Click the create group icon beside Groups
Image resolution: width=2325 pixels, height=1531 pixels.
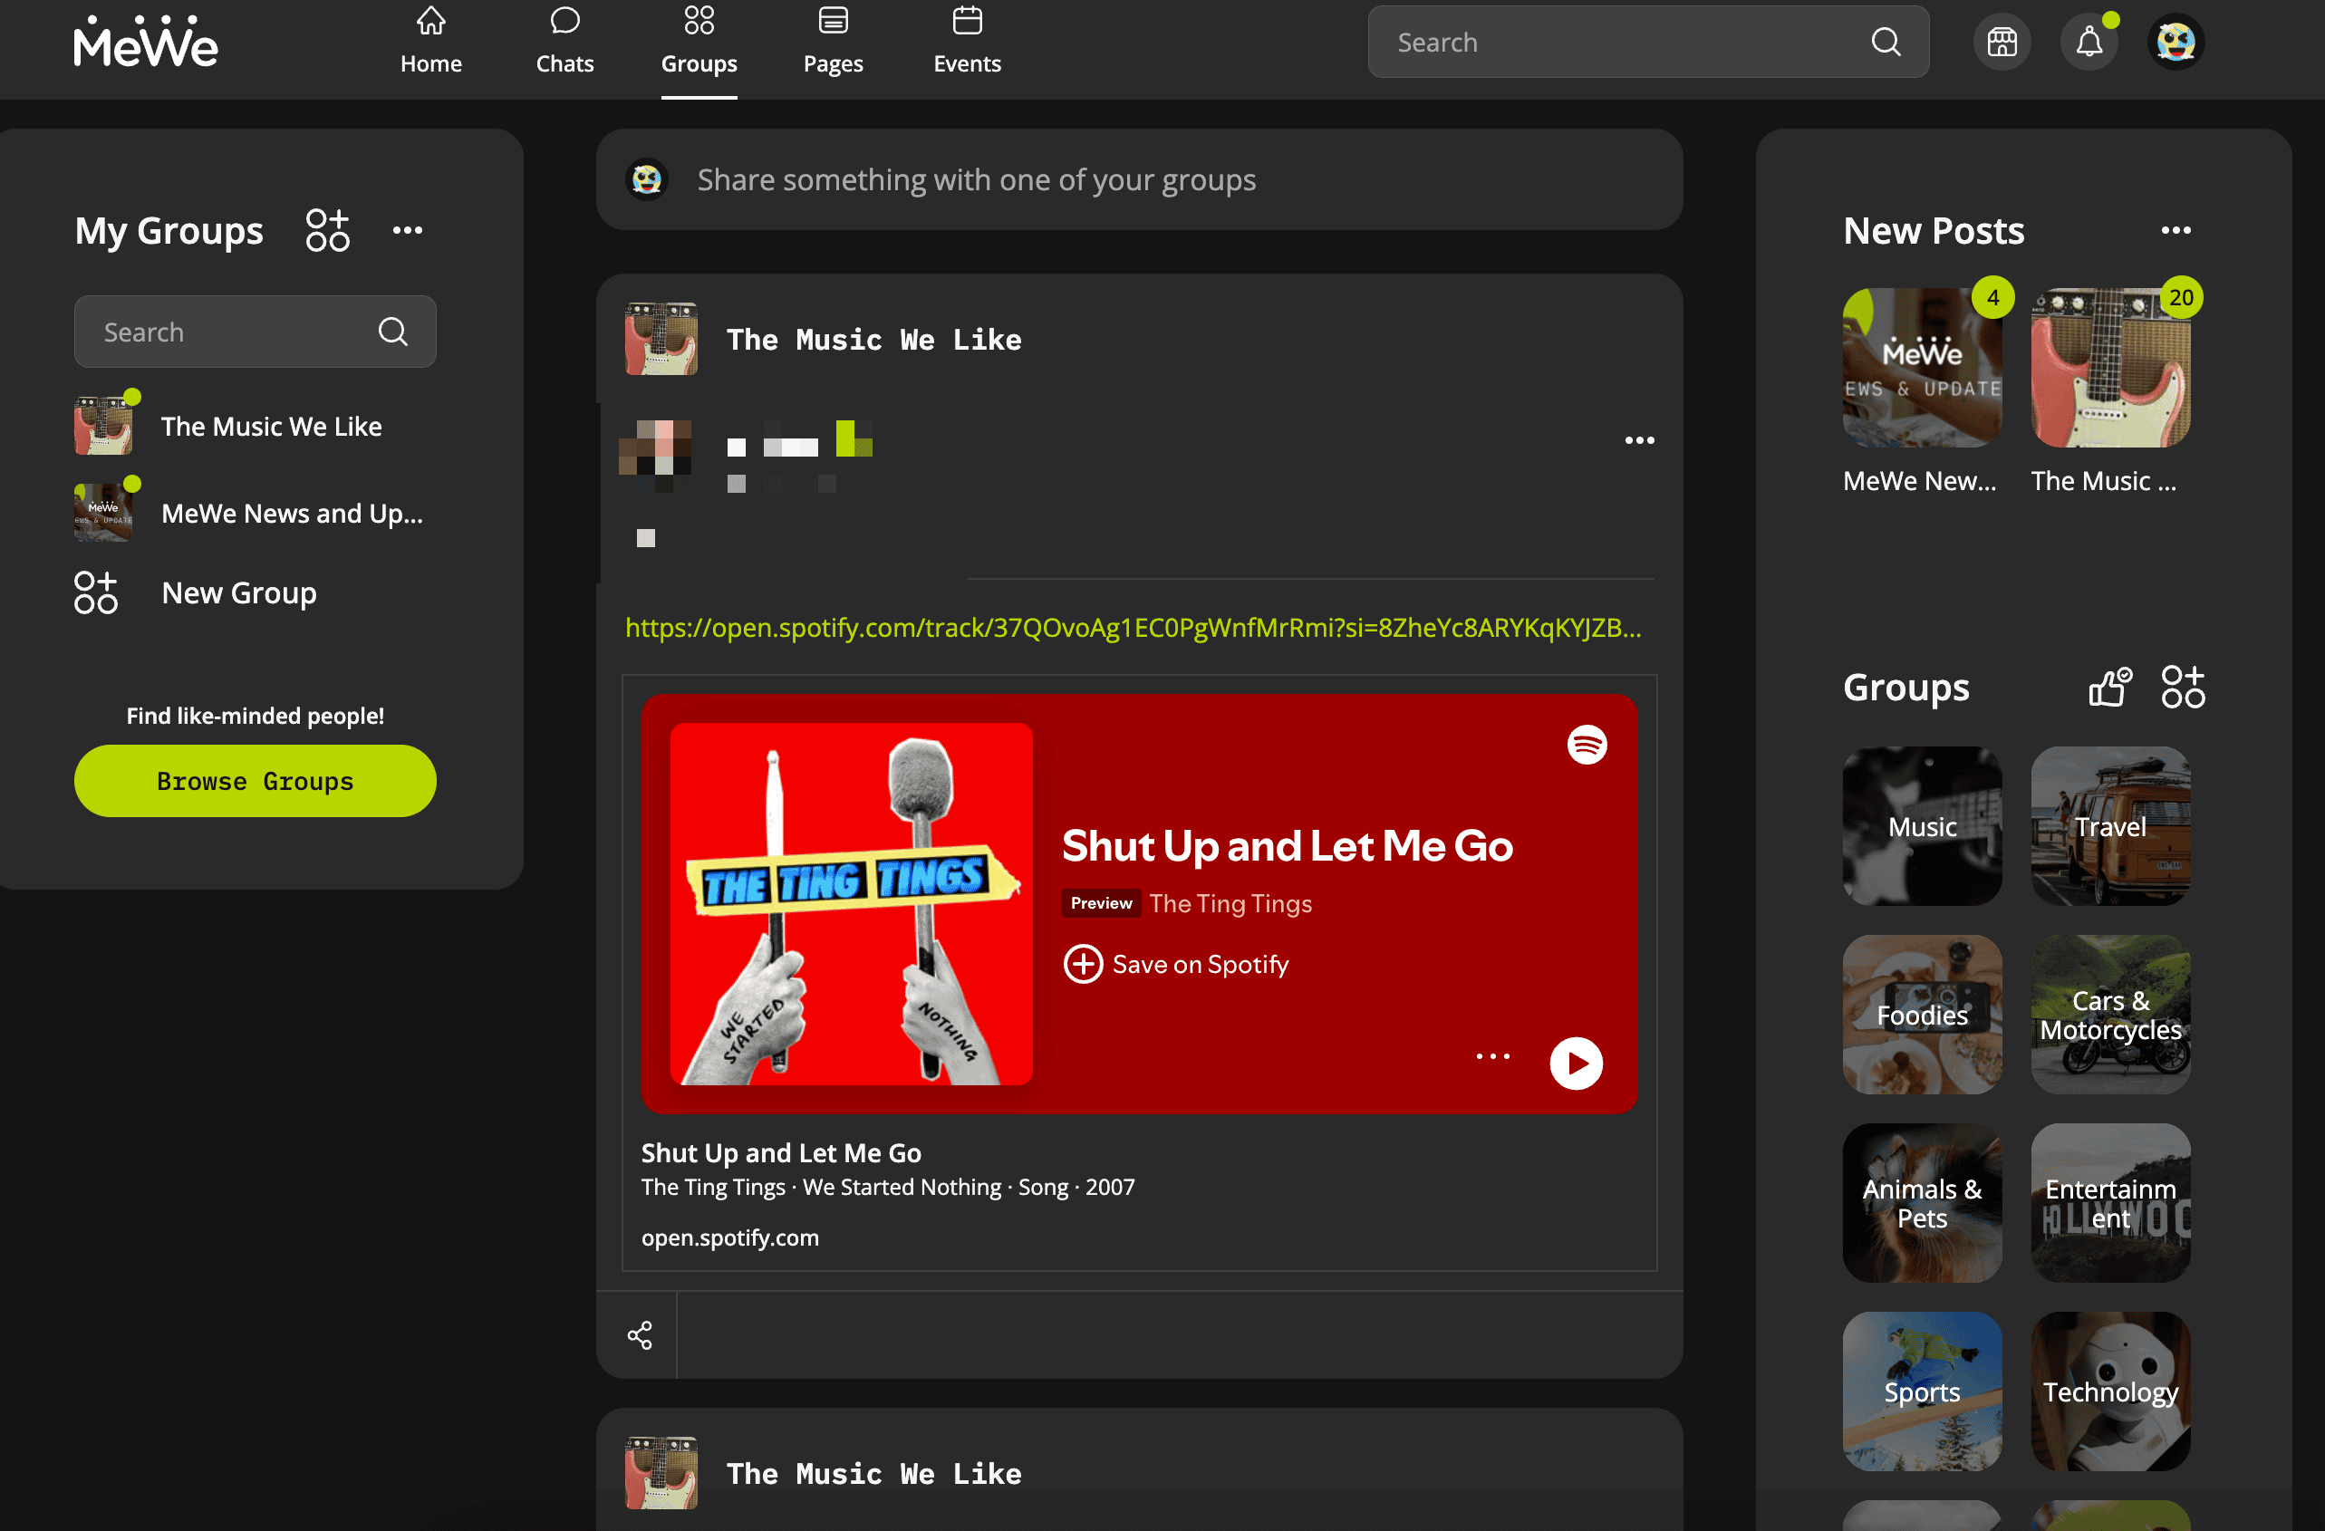coord(2183,687)
